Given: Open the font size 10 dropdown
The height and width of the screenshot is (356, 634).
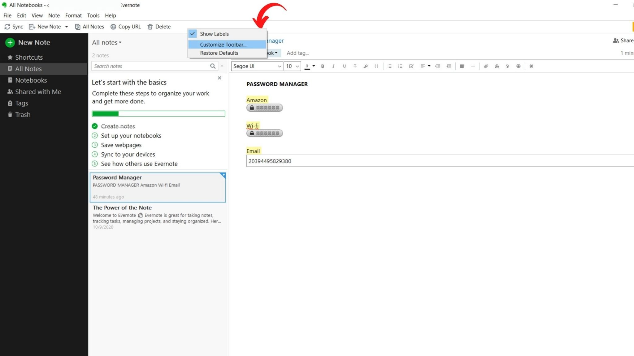Looking at the screenshot, I should click(x=292, y=66).
